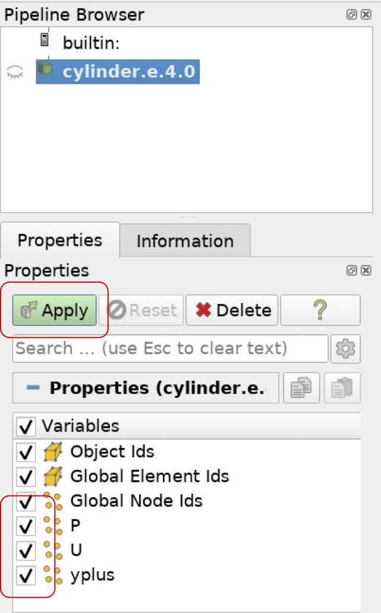Select cylinder.e.4.0 in the pipeline
The image size is (381, 613).
coord(128,72)
